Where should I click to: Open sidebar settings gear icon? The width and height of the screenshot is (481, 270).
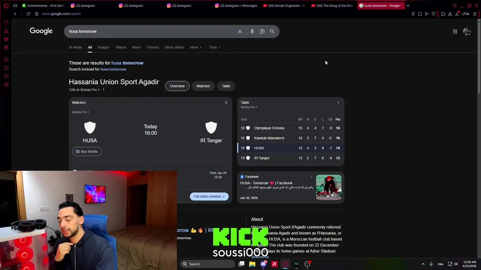pyautogui.click(x=6, y=85)
